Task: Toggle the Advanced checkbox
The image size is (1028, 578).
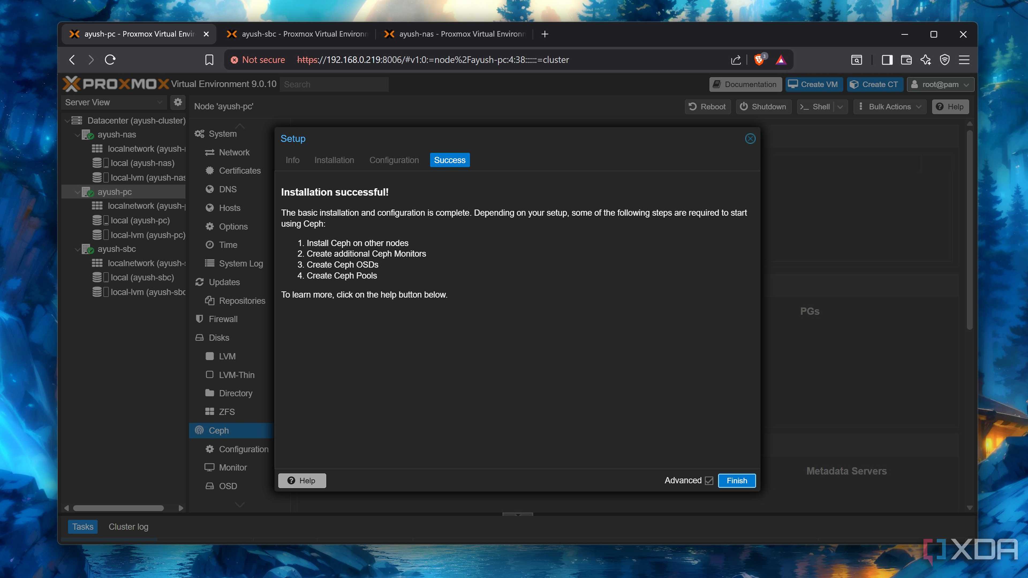Action: pos(709,481)
